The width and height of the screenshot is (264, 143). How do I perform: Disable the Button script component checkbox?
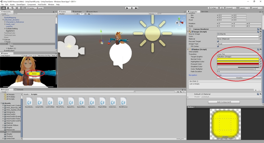[192, 49]
